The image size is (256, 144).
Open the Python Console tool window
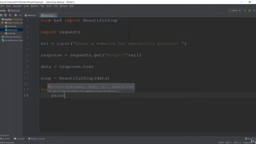[36, 139]
